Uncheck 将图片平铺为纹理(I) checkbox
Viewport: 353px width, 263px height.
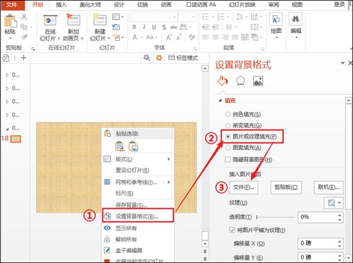232,230
